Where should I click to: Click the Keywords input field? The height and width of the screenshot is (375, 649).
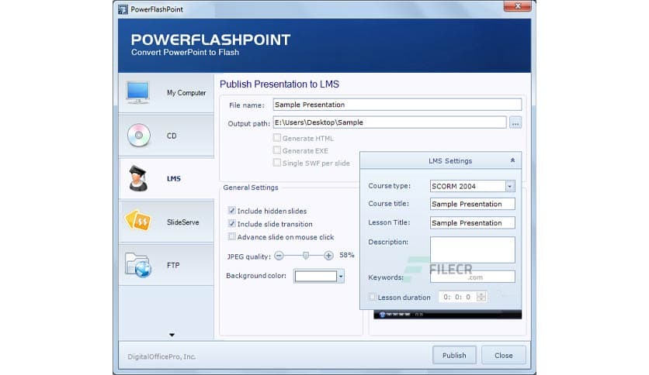[x=472, y=277]
